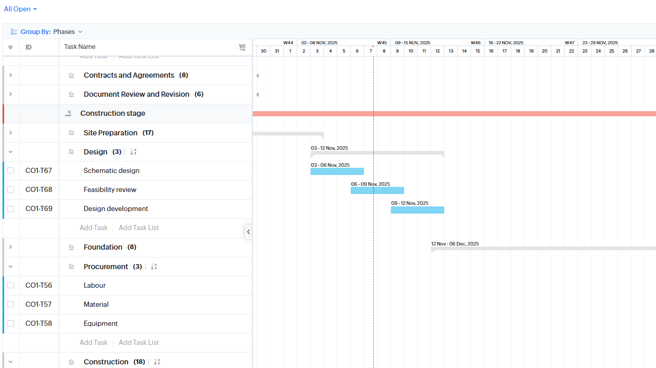The image size is (656, 368).
Task: Open the column customization icon in Task Name header
Action: (x=242, y=47)
